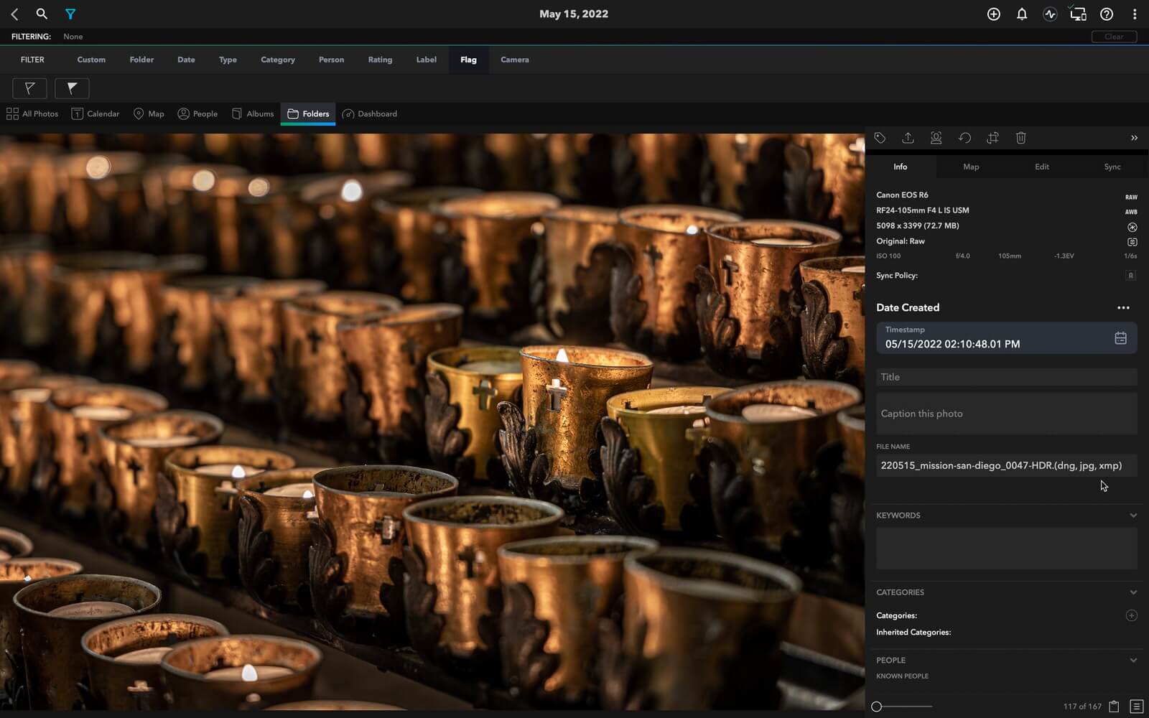
Task: Click the share/export upload icon
Action: (x=908, y=138)
